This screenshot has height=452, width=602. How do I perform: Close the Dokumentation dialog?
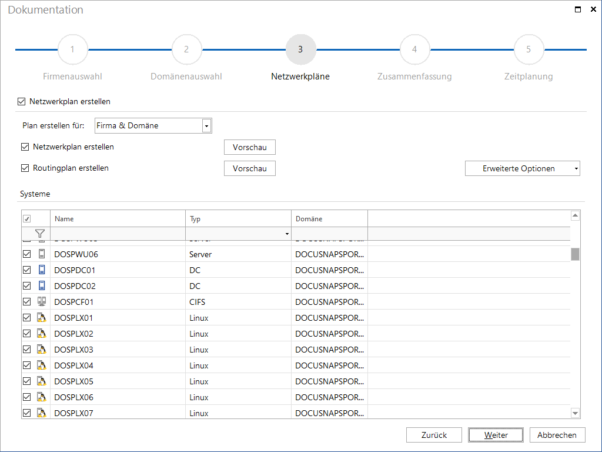593,9
